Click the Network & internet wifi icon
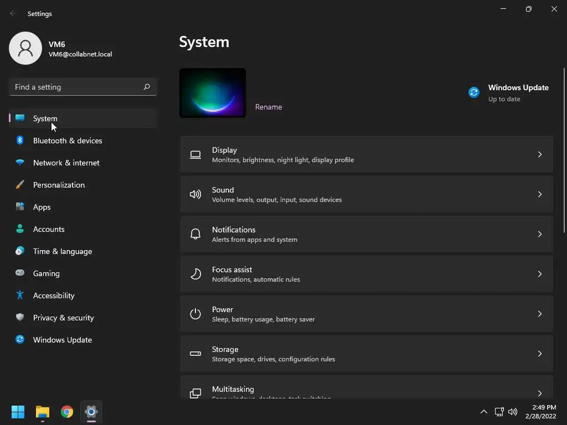This screenshot has height=425, width=567. [x=20, y=162]
